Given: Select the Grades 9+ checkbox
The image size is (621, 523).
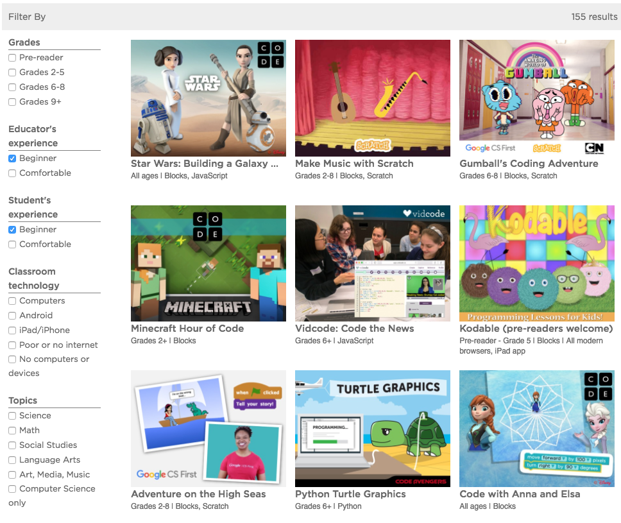Looking at the screenshot, I should pyautogui.click(x=12, y=102).
